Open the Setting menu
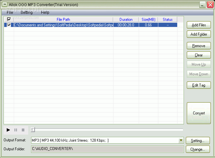The image size is (215, 158). (27, 12)
